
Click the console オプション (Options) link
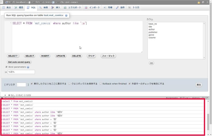tap(185, 98)
